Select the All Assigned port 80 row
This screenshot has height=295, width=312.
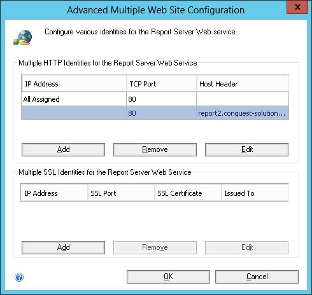tap(155, 99)
